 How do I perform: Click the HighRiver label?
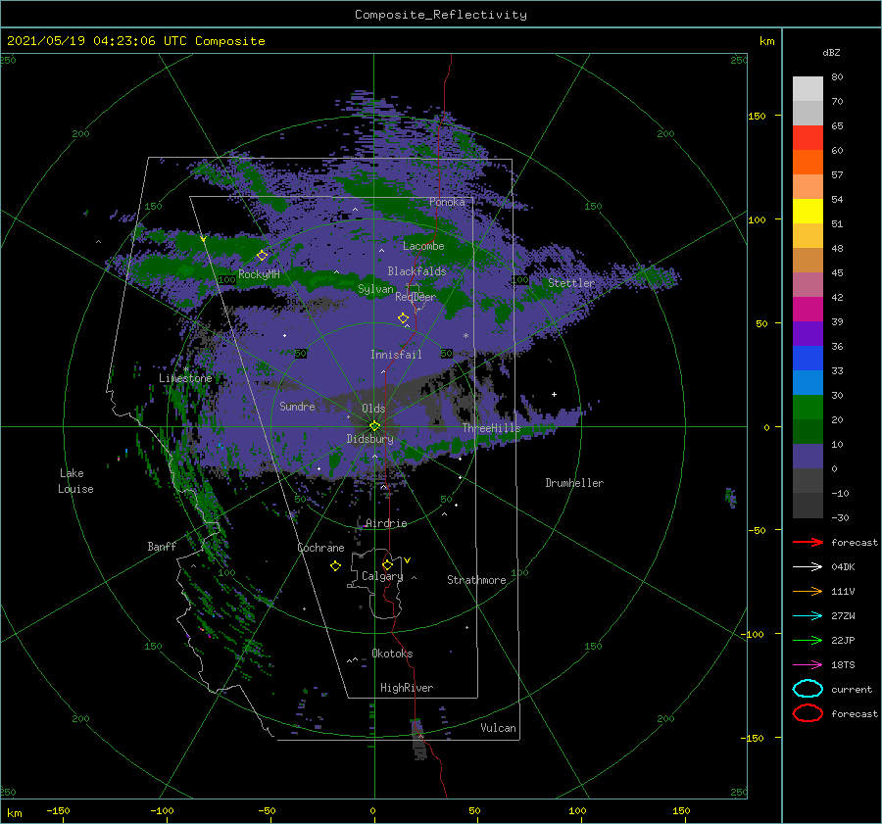click(x=407, y=688)
